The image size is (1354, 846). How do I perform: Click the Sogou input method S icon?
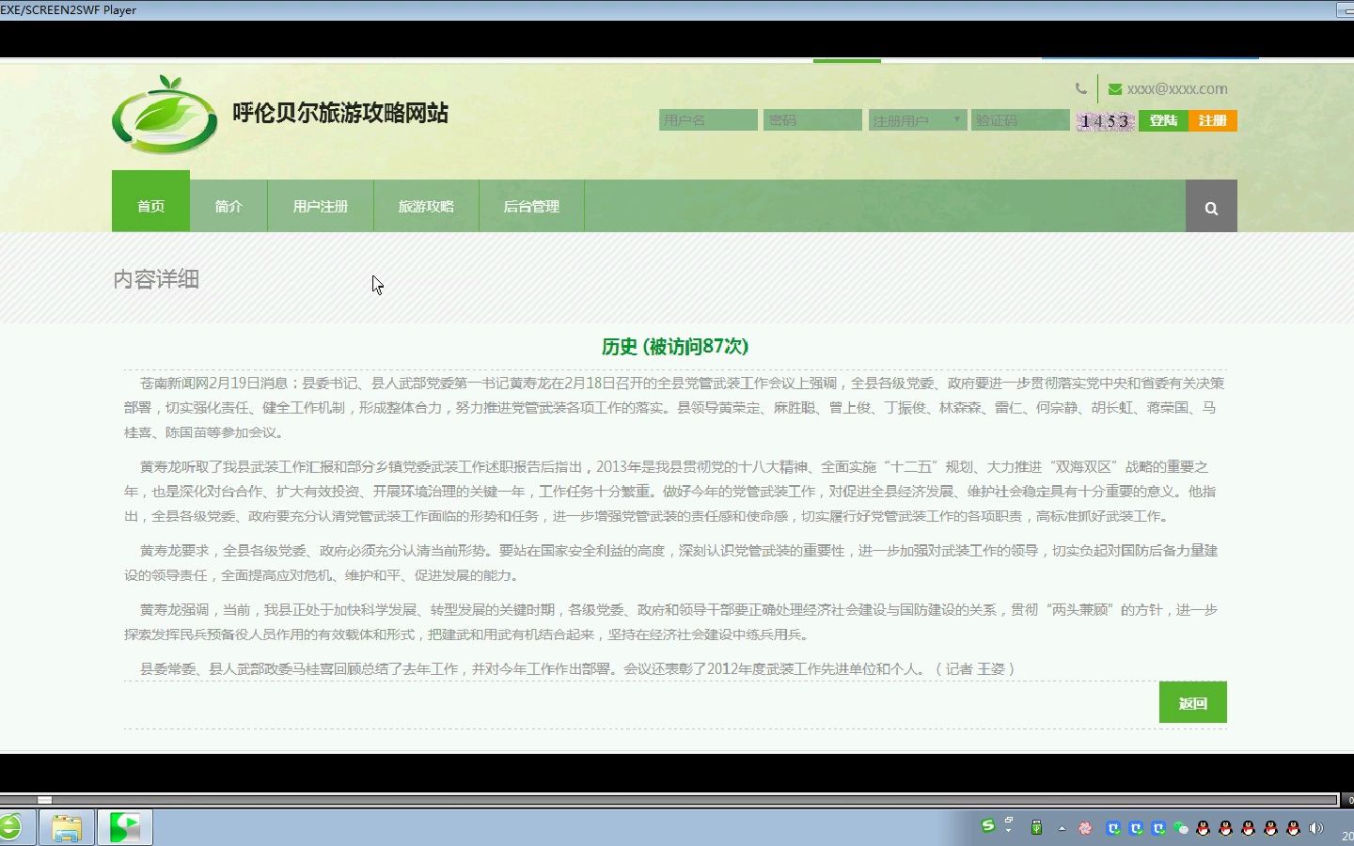(989, 825)
